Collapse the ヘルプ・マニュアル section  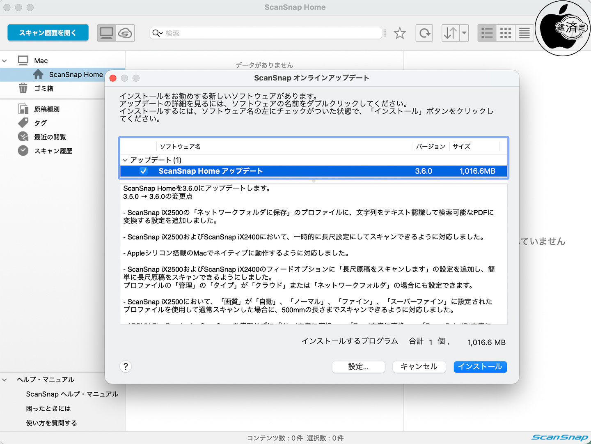(x=5, y=380)
